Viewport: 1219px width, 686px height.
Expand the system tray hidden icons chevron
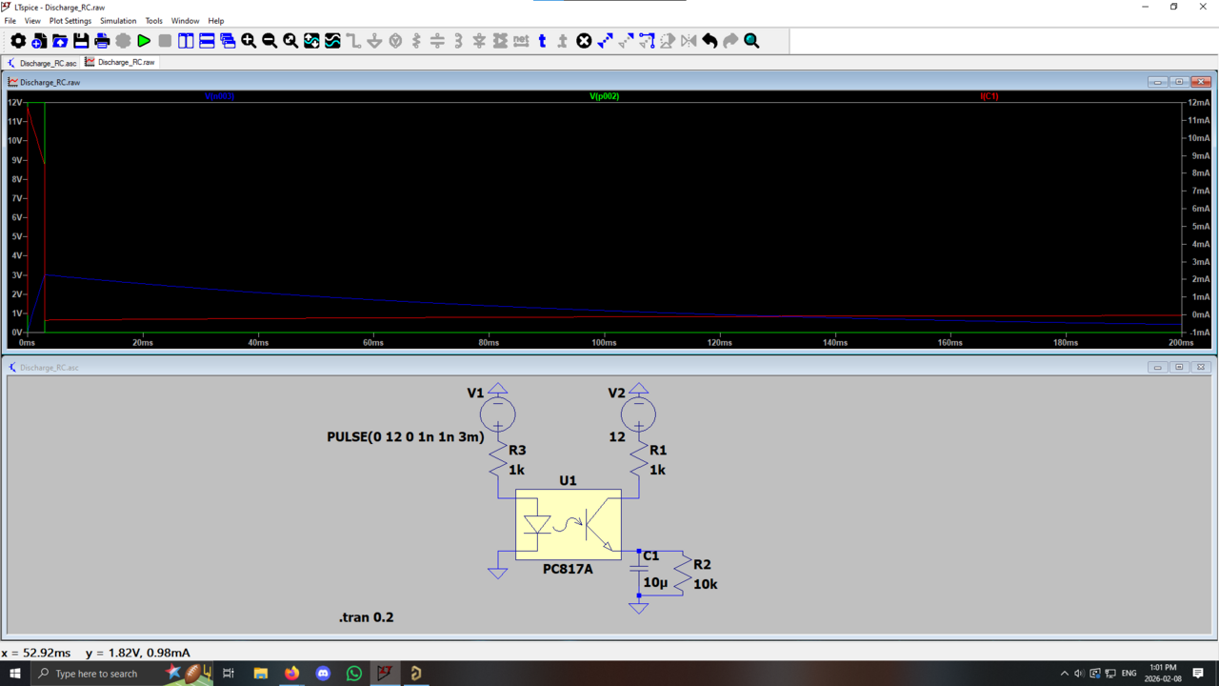1064,674
